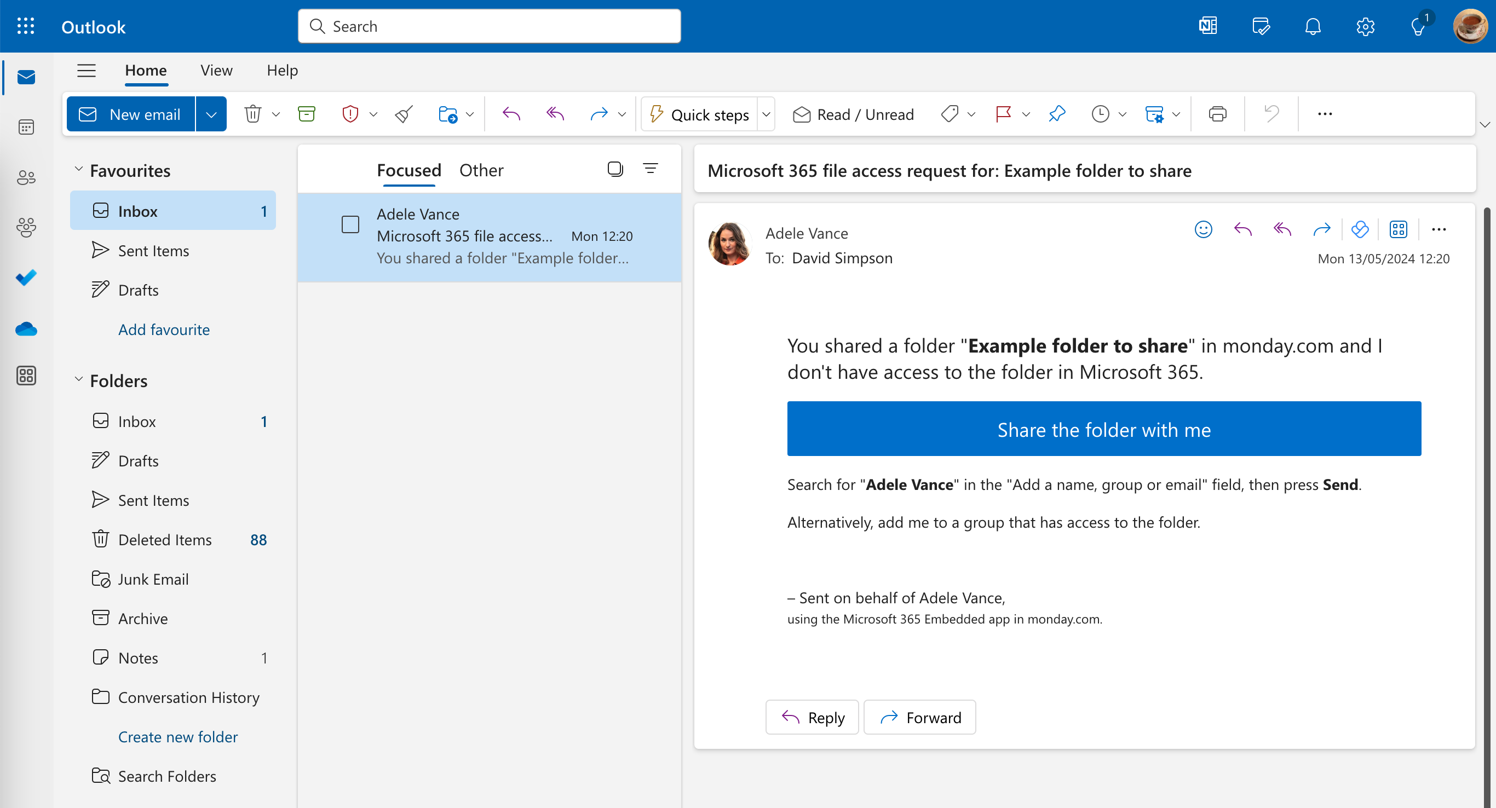
Task: Pin the message with the pin icon
Action: click(1056, 114)
